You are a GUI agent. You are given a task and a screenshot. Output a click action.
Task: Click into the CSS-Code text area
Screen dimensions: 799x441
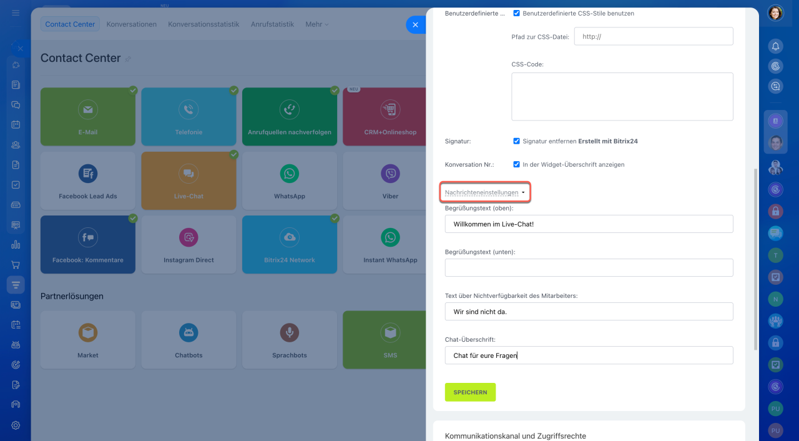point(622,96)
